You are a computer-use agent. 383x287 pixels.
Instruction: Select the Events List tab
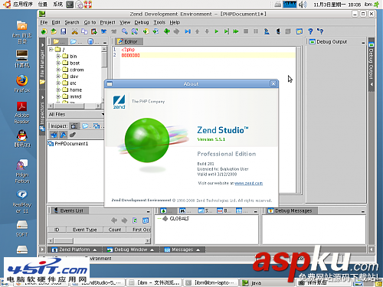69,210
